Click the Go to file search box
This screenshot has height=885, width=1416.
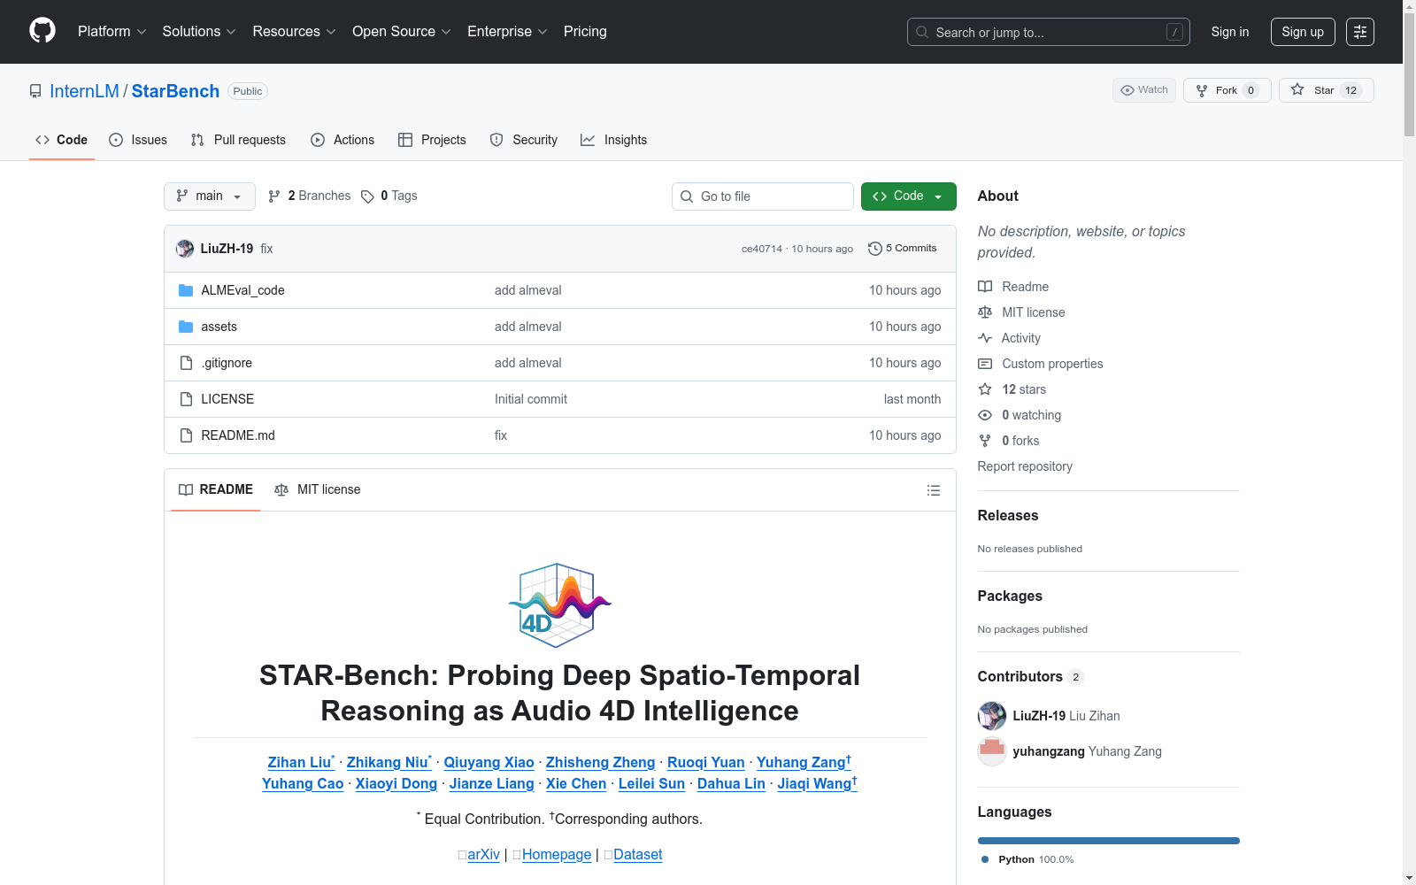pos(763,196)
